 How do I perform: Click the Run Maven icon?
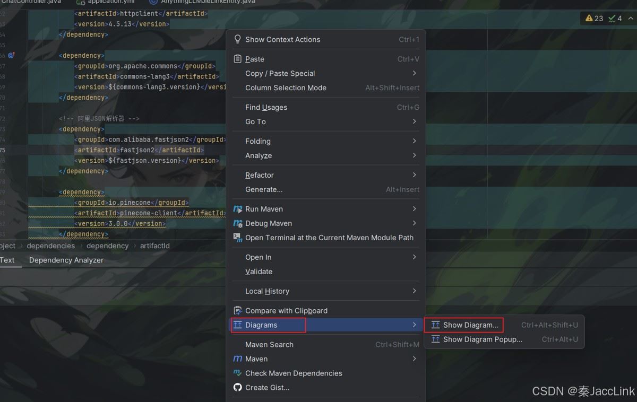point(238,209)
